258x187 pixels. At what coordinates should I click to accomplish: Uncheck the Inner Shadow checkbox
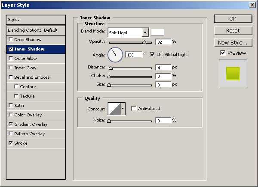point(11,49)
